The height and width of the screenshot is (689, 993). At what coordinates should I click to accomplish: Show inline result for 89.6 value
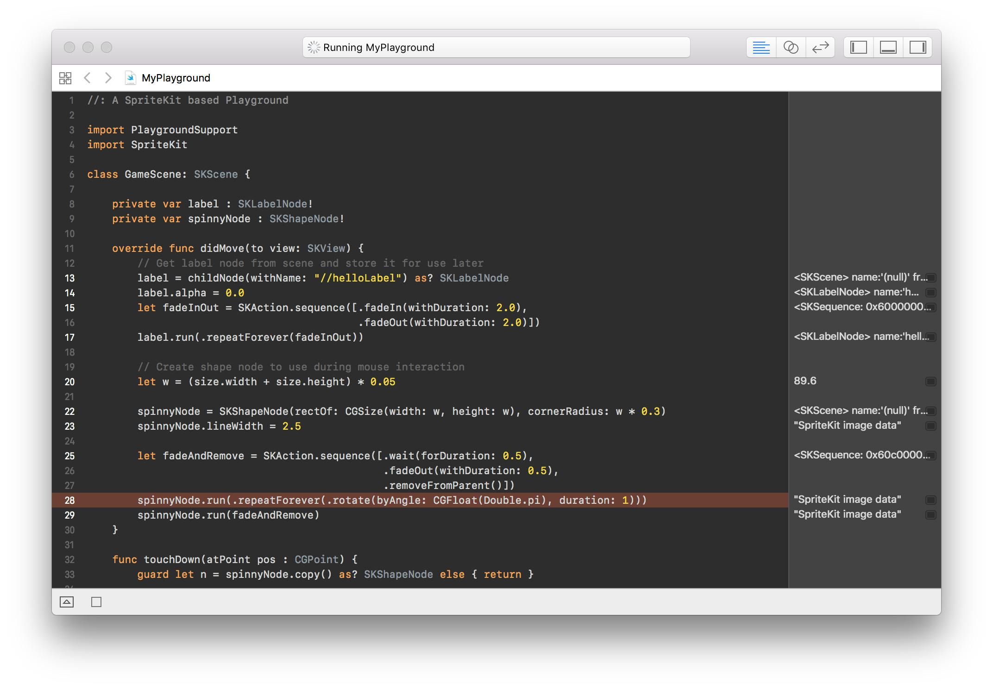click(930, 382)
